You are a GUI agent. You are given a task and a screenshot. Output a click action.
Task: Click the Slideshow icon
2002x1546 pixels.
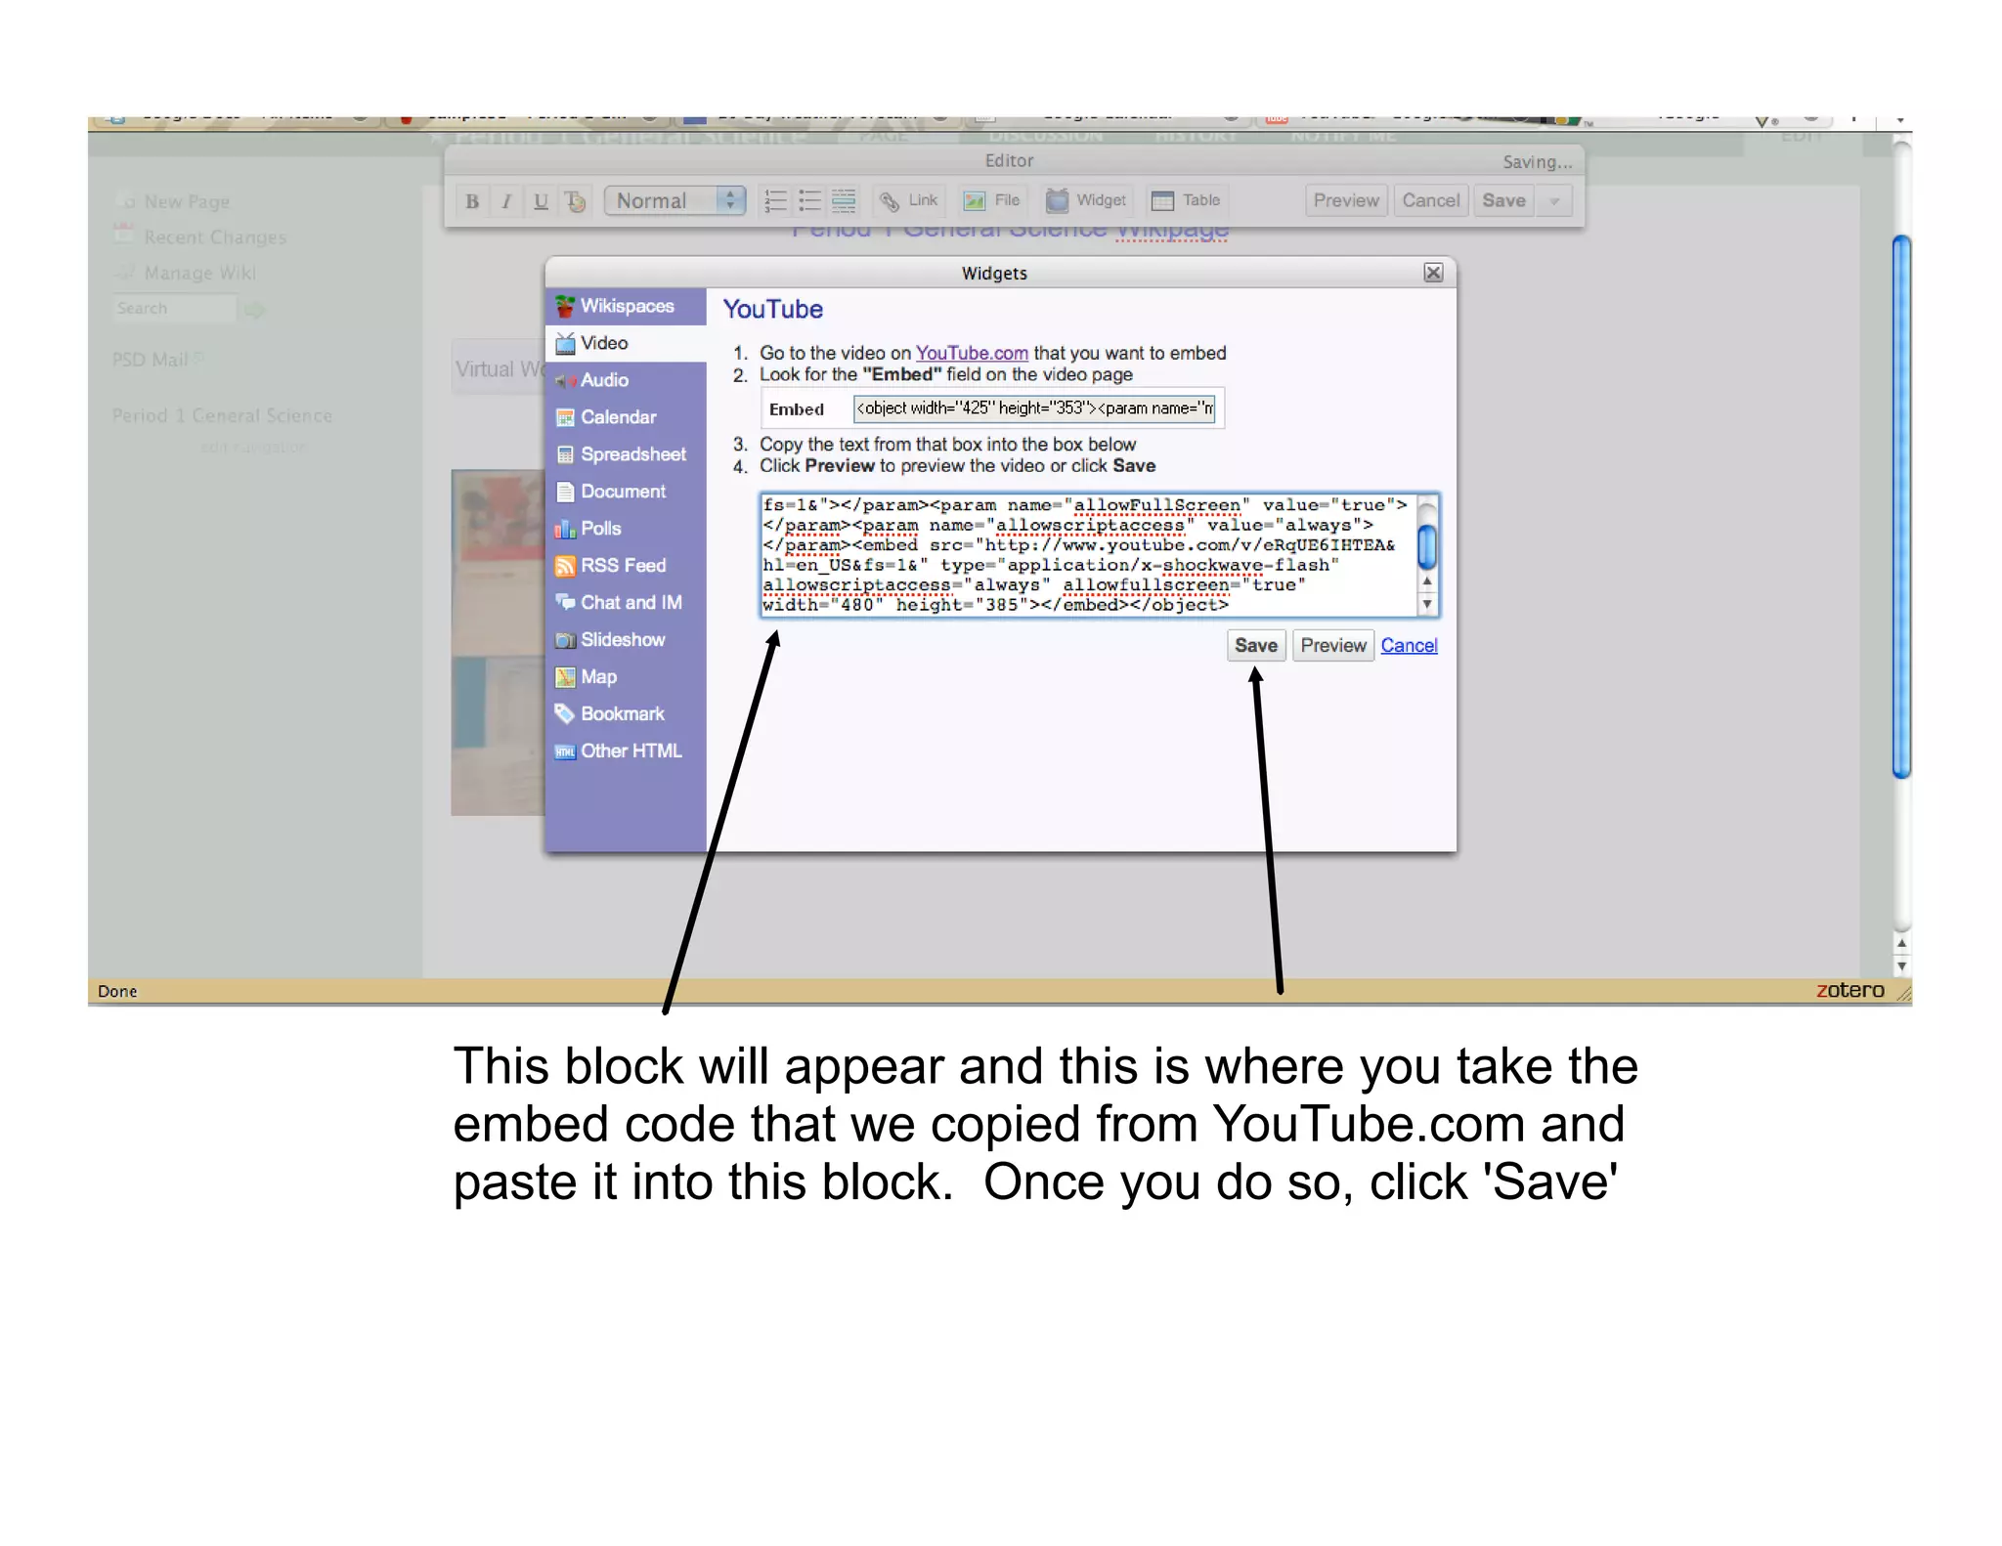(x=565, y=640)
